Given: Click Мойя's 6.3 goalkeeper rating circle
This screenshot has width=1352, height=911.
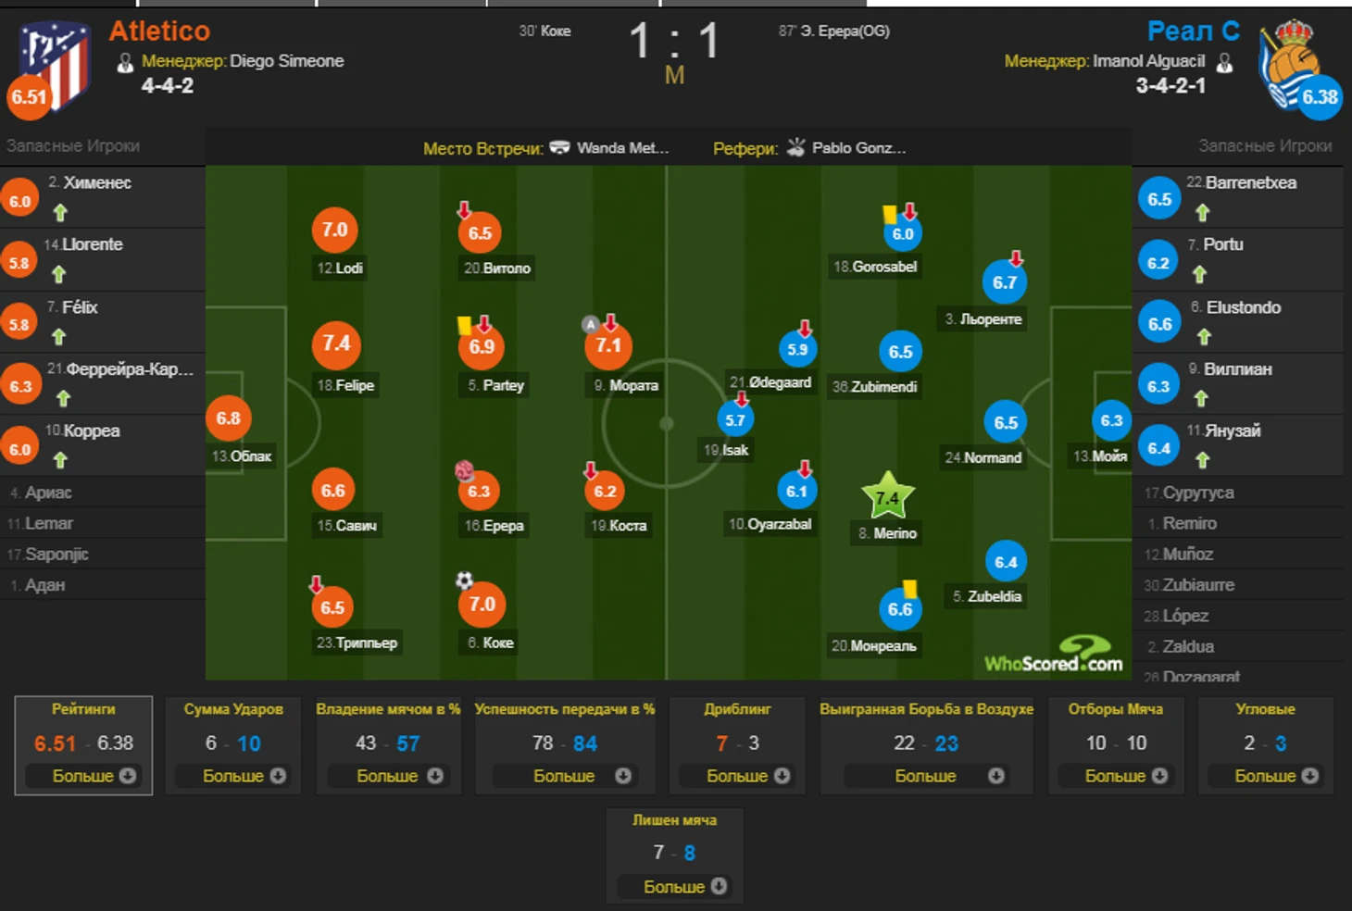Looking at the screenshot, I should click(x=1111, y=420).
